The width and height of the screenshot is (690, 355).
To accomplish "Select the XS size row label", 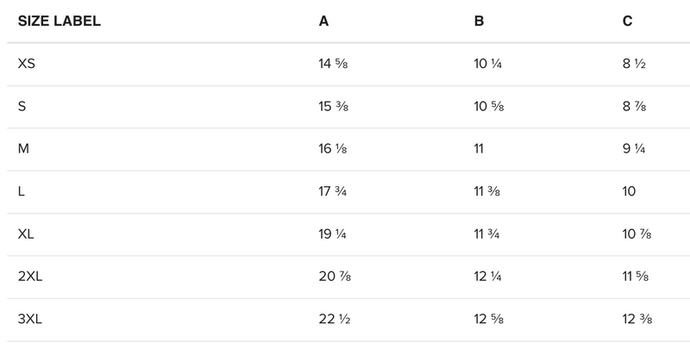I will [x=27, y=65].
